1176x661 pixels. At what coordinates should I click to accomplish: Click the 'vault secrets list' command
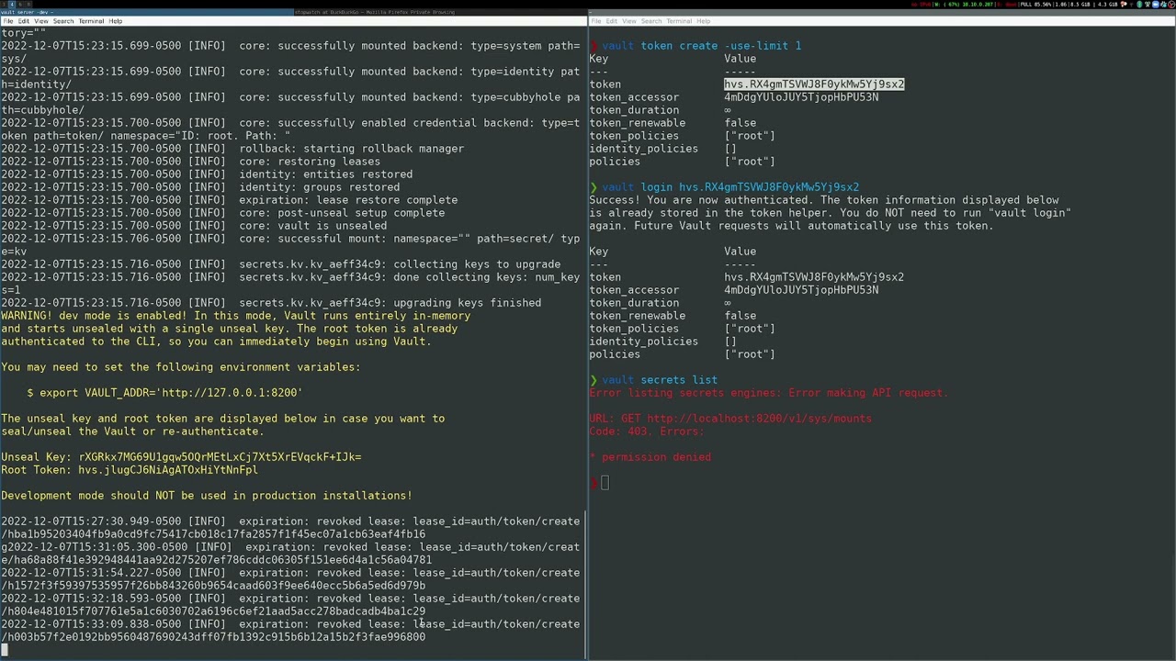click(x=660, y=380)
